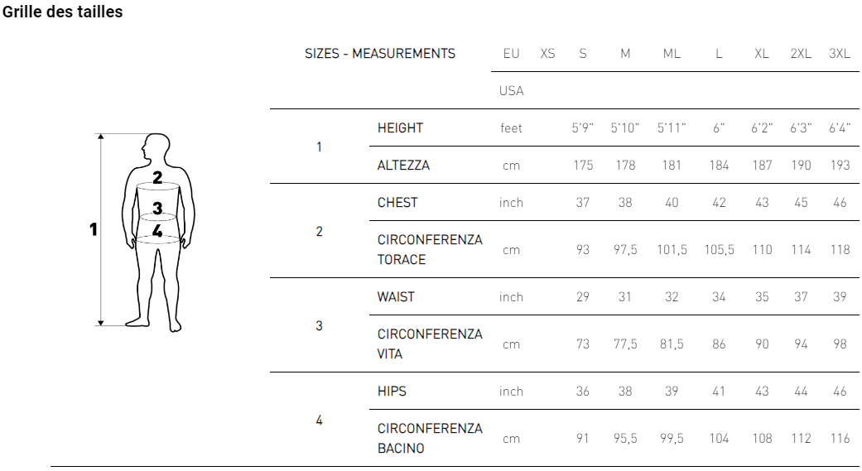Click the 2XL size column header

tap(801, 53)
